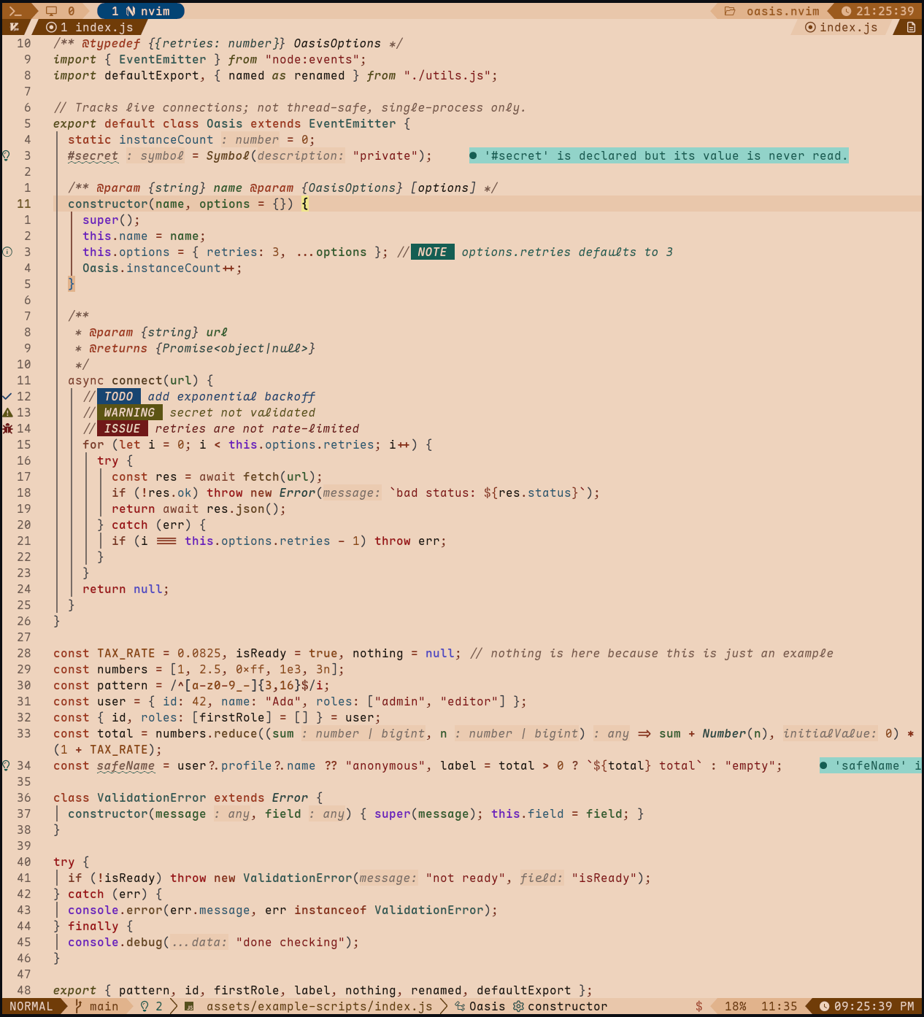Click the checkmark sign beside TODO line 12
Screen dimensions: 924x1017
click(x=7, y=396)
